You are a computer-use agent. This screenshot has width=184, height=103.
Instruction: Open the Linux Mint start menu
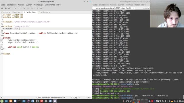tap(2, 101)
